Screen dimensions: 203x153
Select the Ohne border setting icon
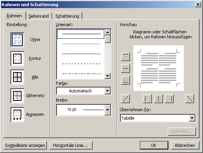point(17,40)
